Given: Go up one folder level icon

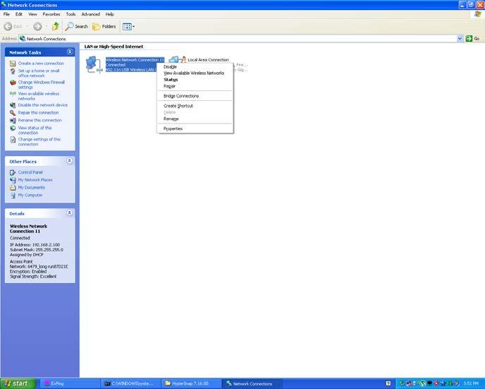Looking at the screenshot, I should point(56,26).
